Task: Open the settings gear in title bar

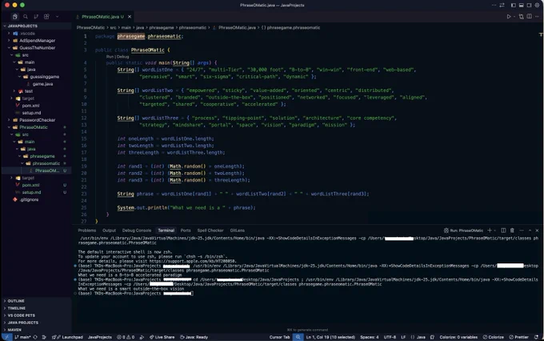Action: tap(537, 6)
